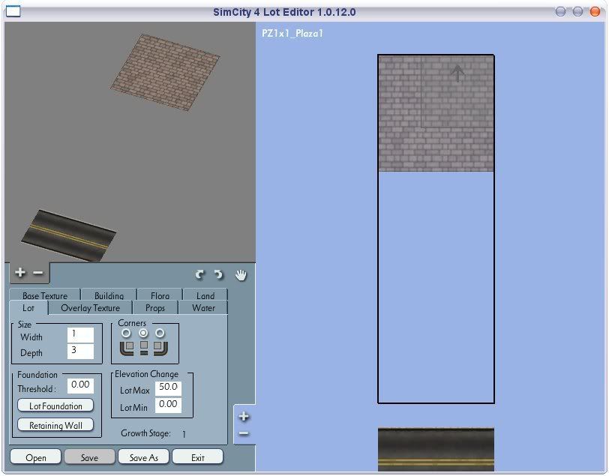Click the window menu icon in title bar
The image size is (609, 476).
tap(13, 12)
